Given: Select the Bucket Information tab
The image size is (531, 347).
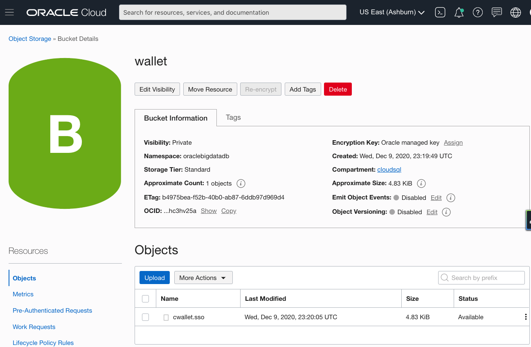Looking at the screenshot, I should [x=175, y=118].
